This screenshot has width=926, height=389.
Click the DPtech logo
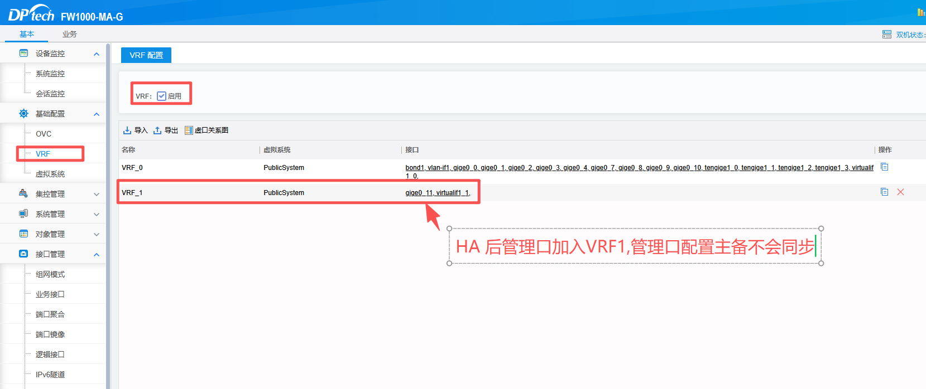click(31, 13)
